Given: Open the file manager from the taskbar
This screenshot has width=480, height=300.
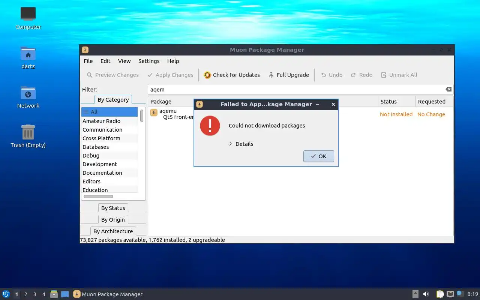Looking at the screenshot, I should (x=54, y=294).
